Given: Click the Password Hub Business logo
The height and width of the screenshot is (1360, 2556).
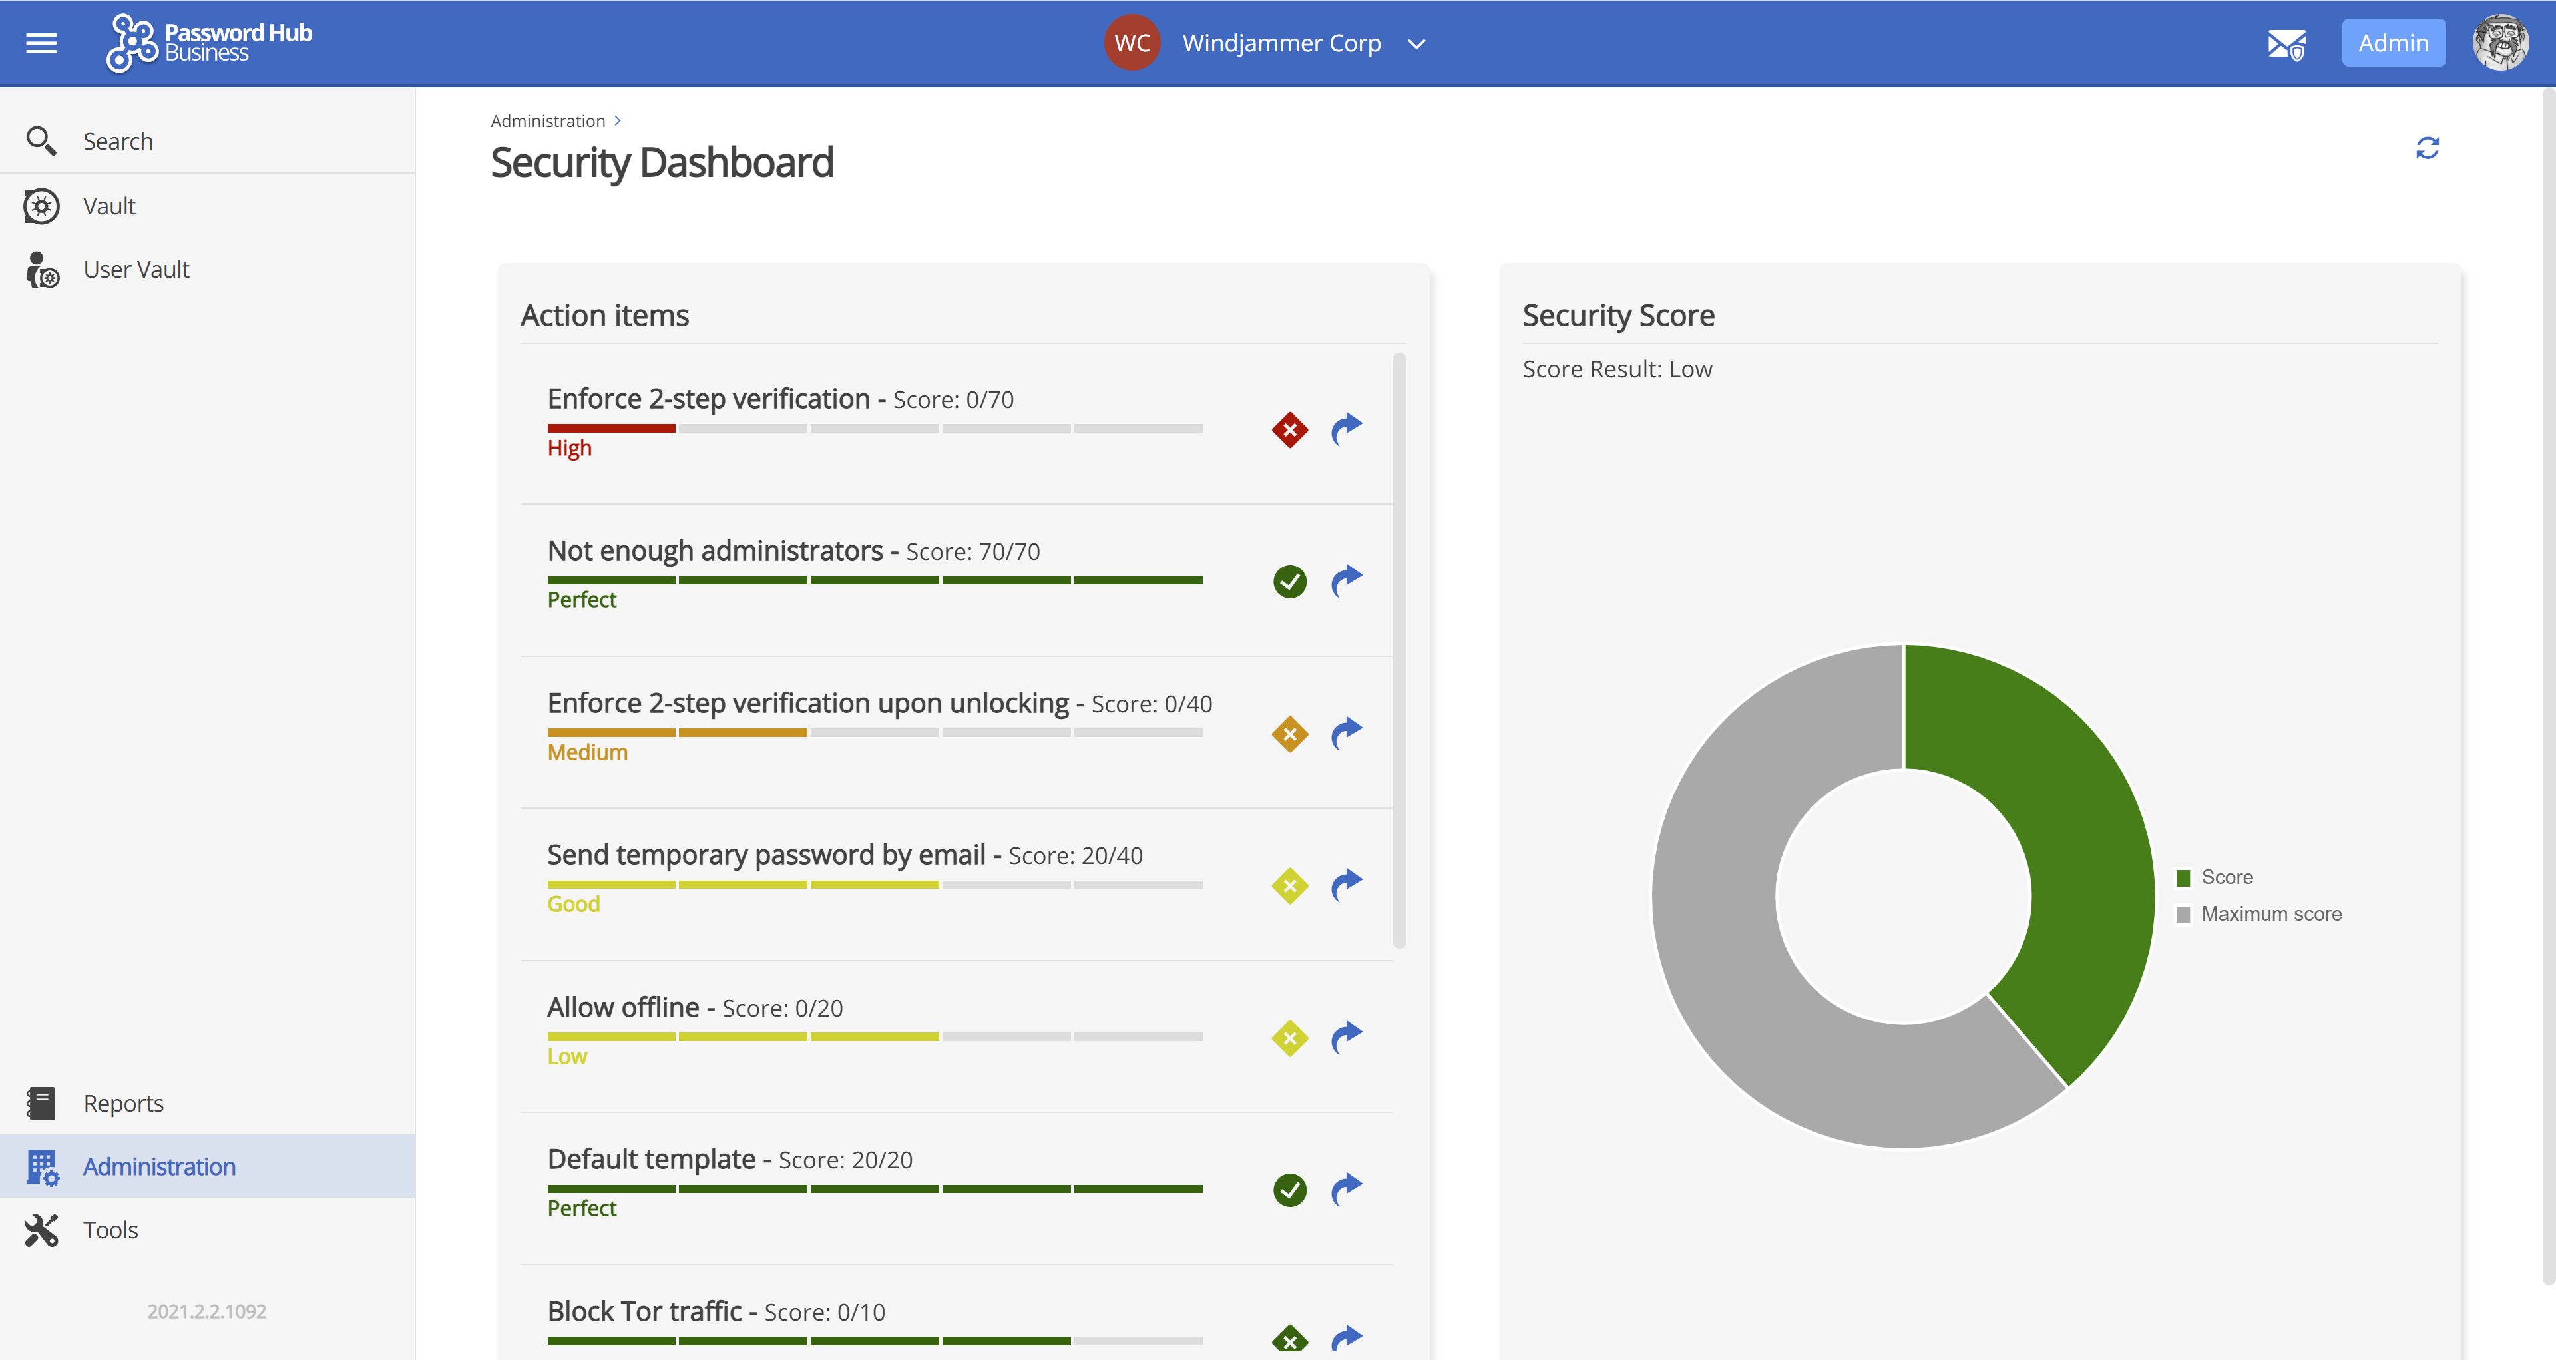Looking at the screenshot, I should [x=208, y=42].
